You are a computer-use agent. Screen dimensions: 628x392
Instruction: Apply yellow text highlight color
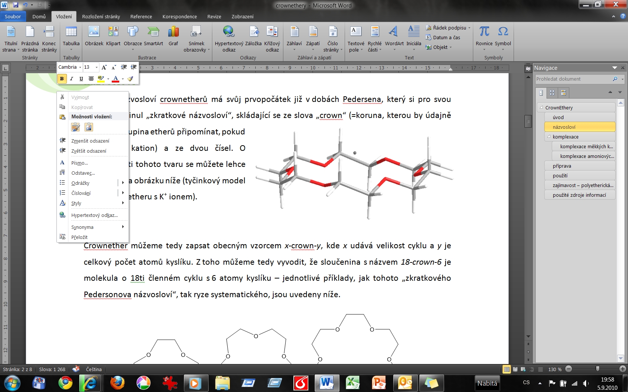pyautogui.click(x=101, y=78)
